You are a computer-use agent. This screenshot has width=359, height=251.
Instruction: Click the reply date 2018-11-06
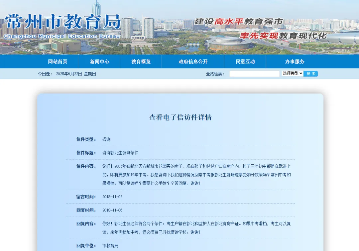112,210
